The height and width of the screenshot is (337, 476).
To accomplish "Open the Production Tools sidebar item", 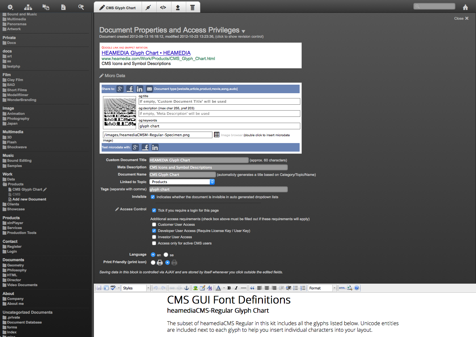I will (22, 233).
